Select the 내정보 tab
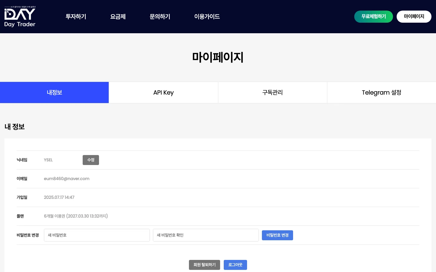The image size is (436, 272). [54, 92]
